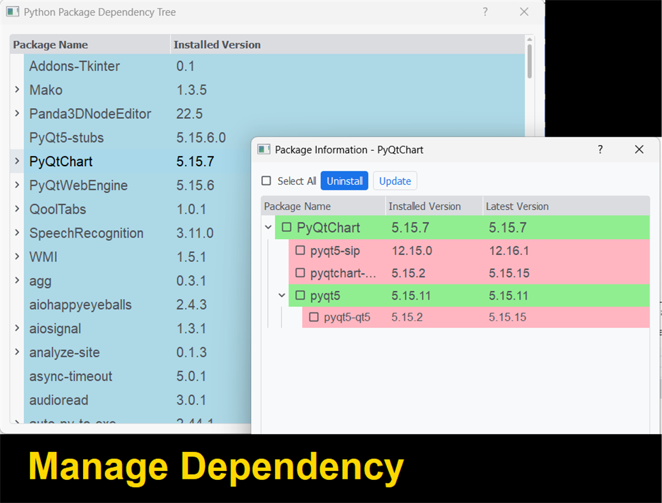Tick the pyqt5-sip checkbox
Image resolution: width=662 pixels, height=503 pixels.
[x=300, y=251]
